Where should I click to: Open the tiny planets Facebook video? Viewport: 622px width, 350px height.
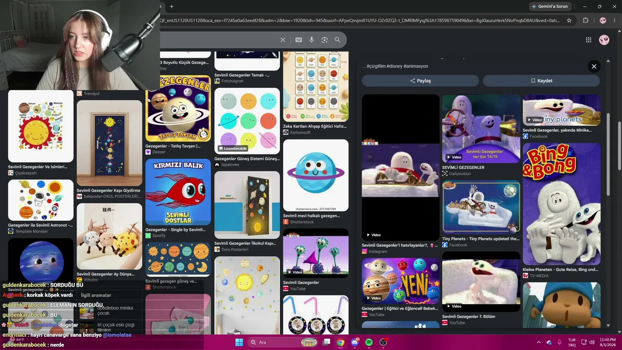[562, 110]
